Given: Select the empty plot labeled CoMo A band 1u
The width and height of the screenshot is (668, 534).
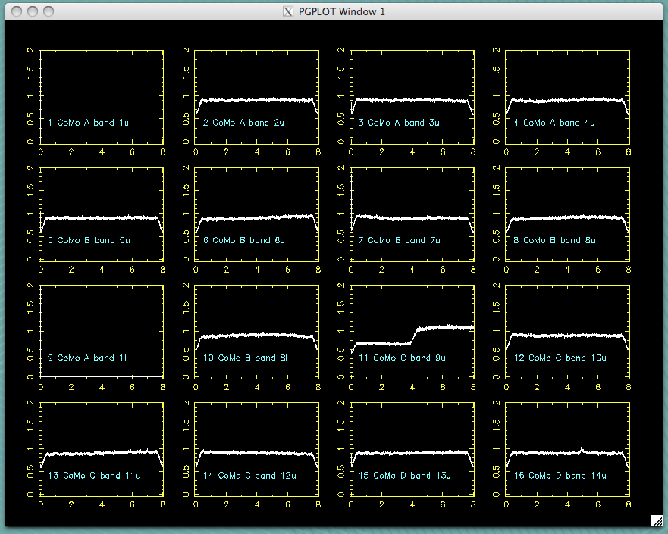Looking at the screenshot, I should [102, 96].
